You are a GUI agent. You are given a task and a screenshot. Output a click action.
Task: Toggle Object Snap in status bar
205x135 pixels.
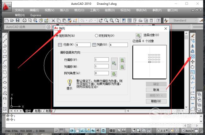coord(77,130)
